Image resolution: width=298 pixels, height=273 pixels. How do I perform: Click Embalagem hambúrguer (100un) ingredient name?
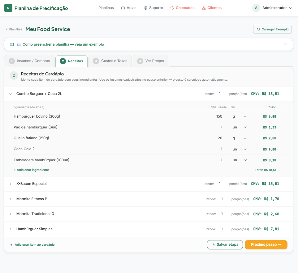41,160
